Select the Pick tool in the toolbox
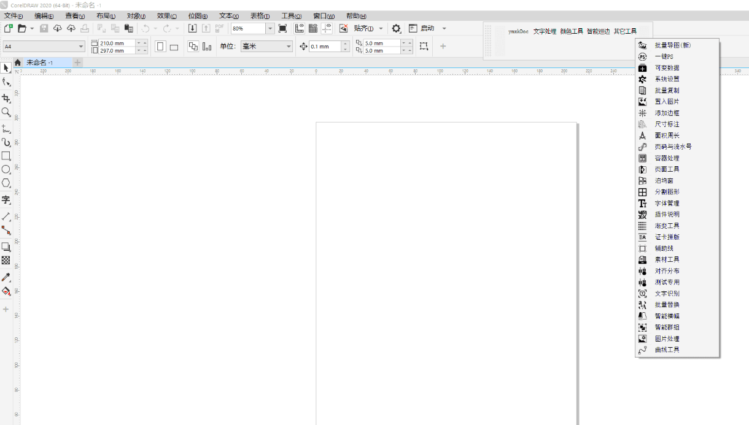 (6, 68)
